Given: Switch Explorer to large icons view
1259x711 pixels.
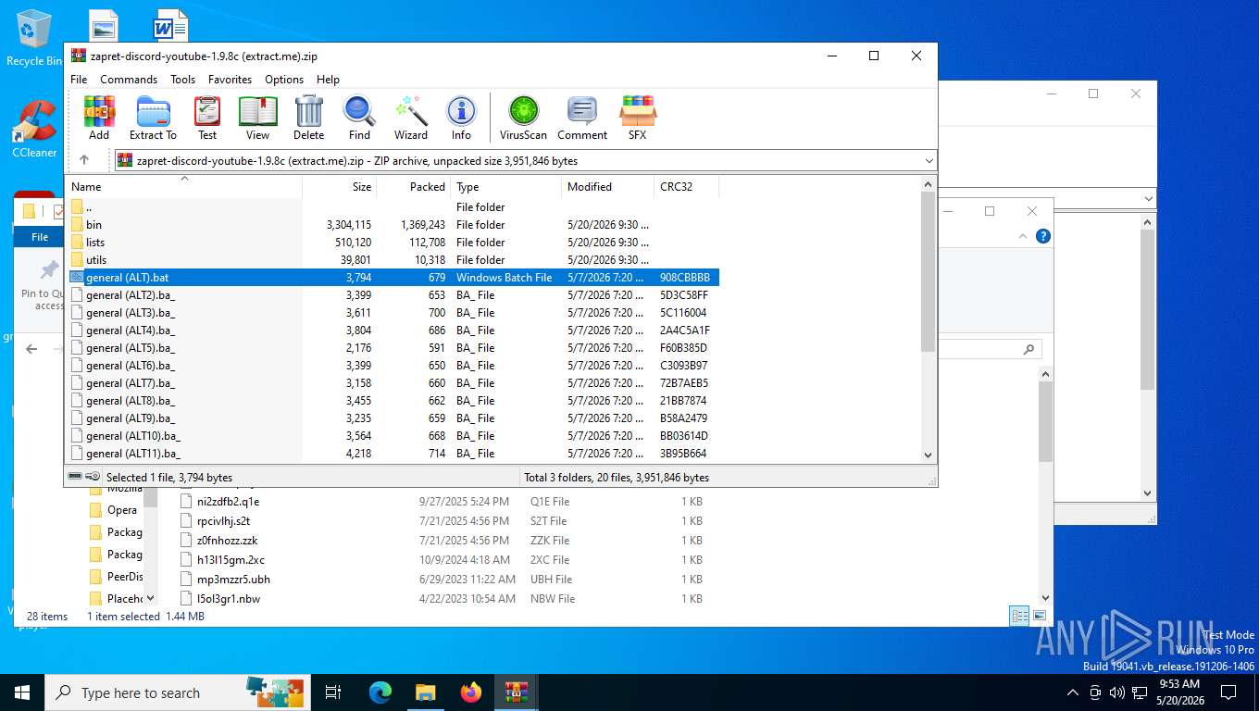Looking at the screenshot, I should pos(1039,616).
